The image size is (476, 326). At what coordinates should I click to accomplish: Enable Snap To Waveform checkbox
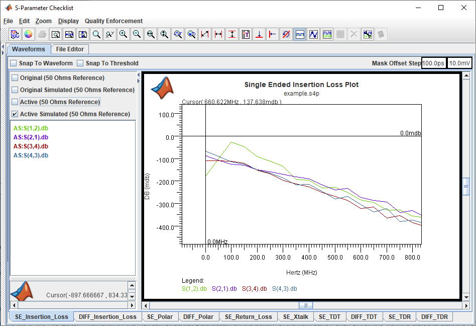[x=14, y=63]
